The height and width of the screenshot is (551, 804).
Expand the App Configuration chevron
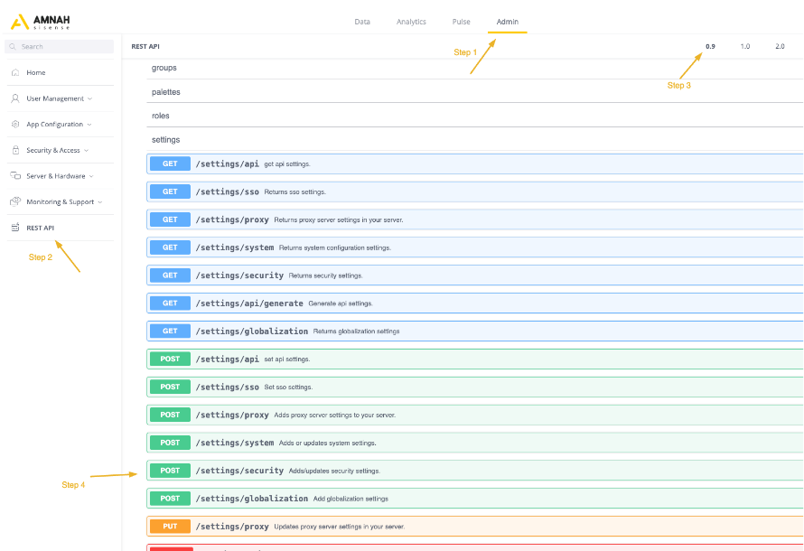pos(89,125)
